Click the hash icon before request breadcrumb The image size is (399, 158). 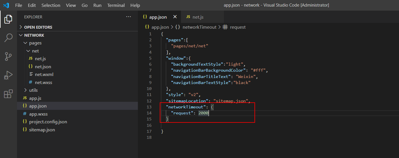pos(225,27)
